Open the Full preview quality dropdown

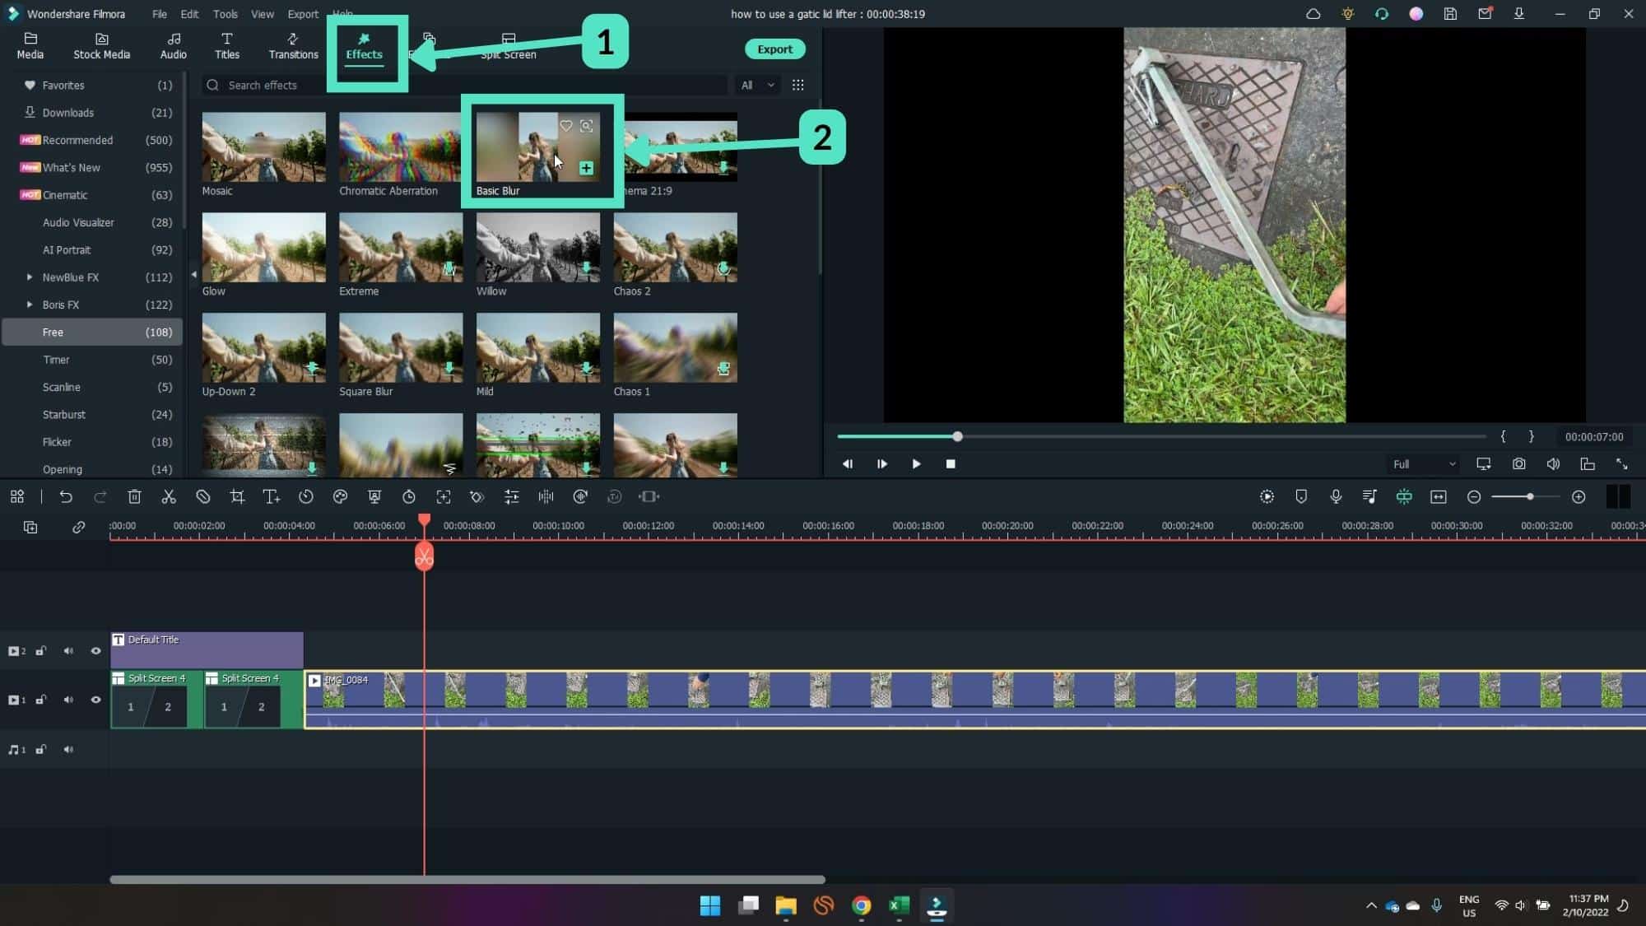(x=1424, y=464)
